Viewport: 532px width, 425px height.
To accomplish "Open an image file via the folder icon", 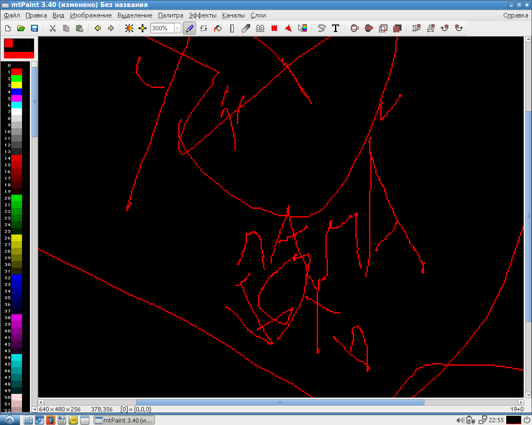I will (x=21, y=28).
